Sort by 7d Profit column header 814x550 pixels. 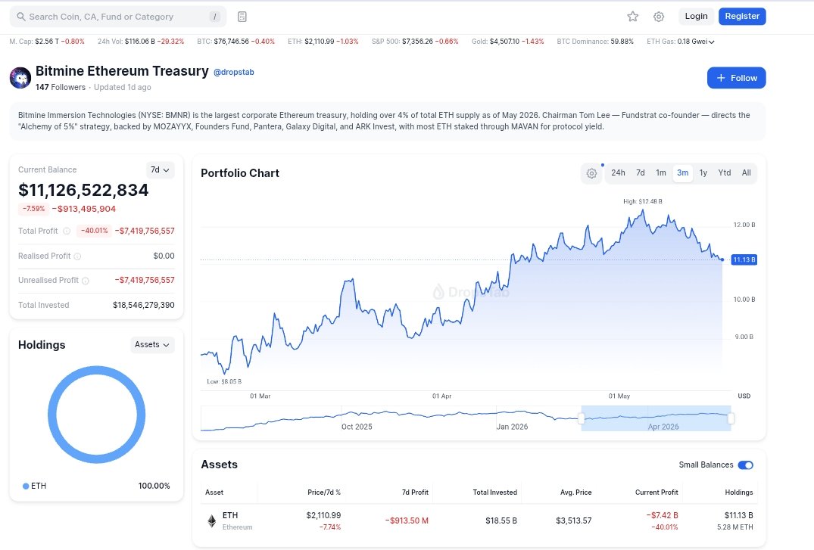point(415,493)
